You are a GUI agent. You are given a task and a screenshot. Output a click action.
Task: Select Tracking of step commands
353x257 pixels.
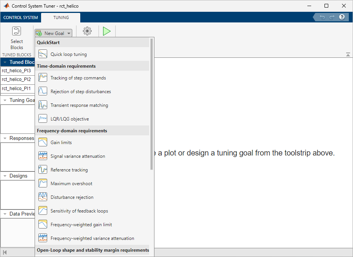click(x=78, y=78)
